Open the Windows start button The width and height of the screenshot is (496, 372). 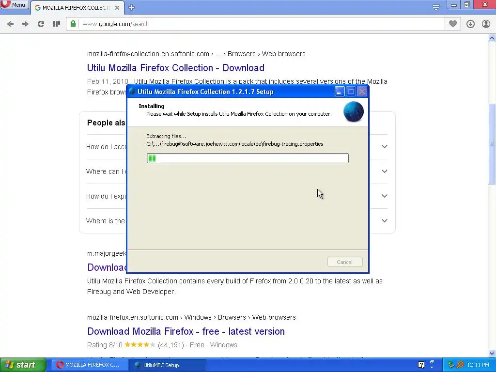(23, 365)
